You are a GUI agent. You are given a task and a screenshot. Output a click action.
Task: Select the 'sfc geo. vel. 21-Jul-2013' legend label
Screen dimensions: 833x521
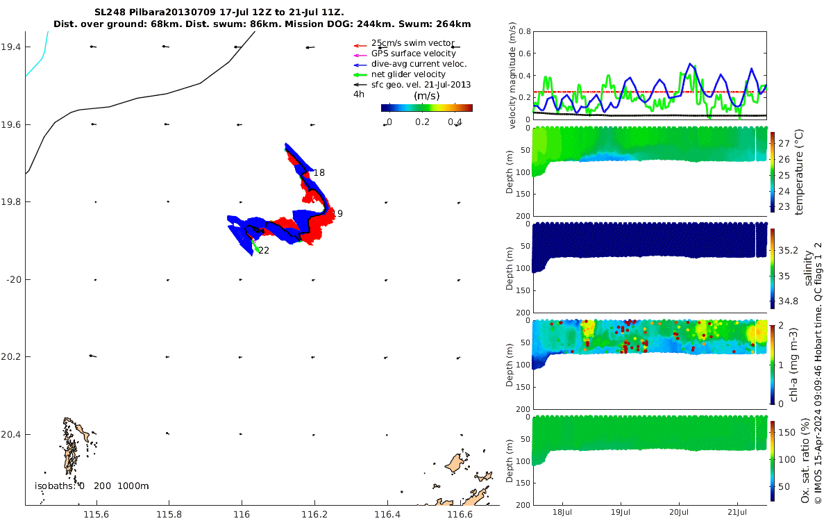click(421, 84)
